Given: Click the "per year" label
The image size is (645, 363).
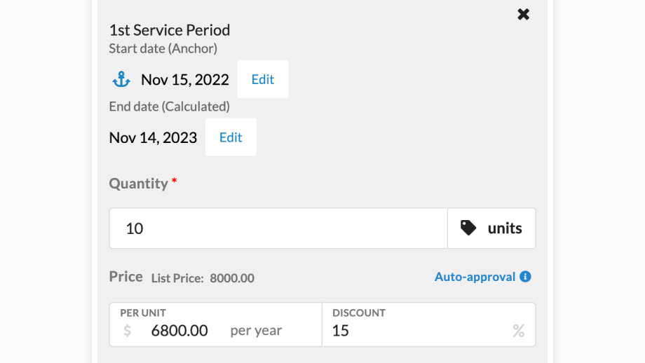Looking at the screenshot, I should click(256, 331).
